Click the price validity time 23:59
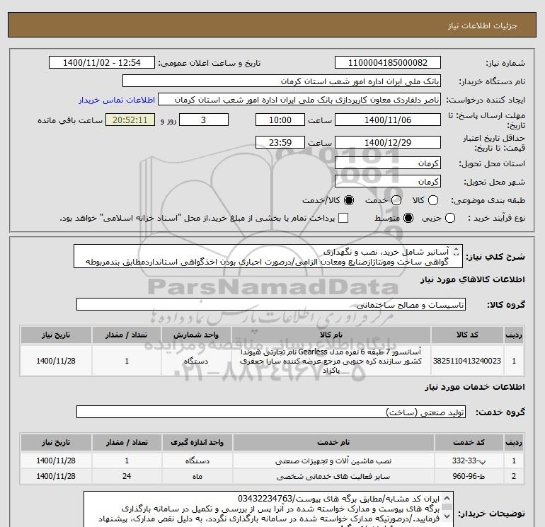The image size is (545, 527). 280,142
